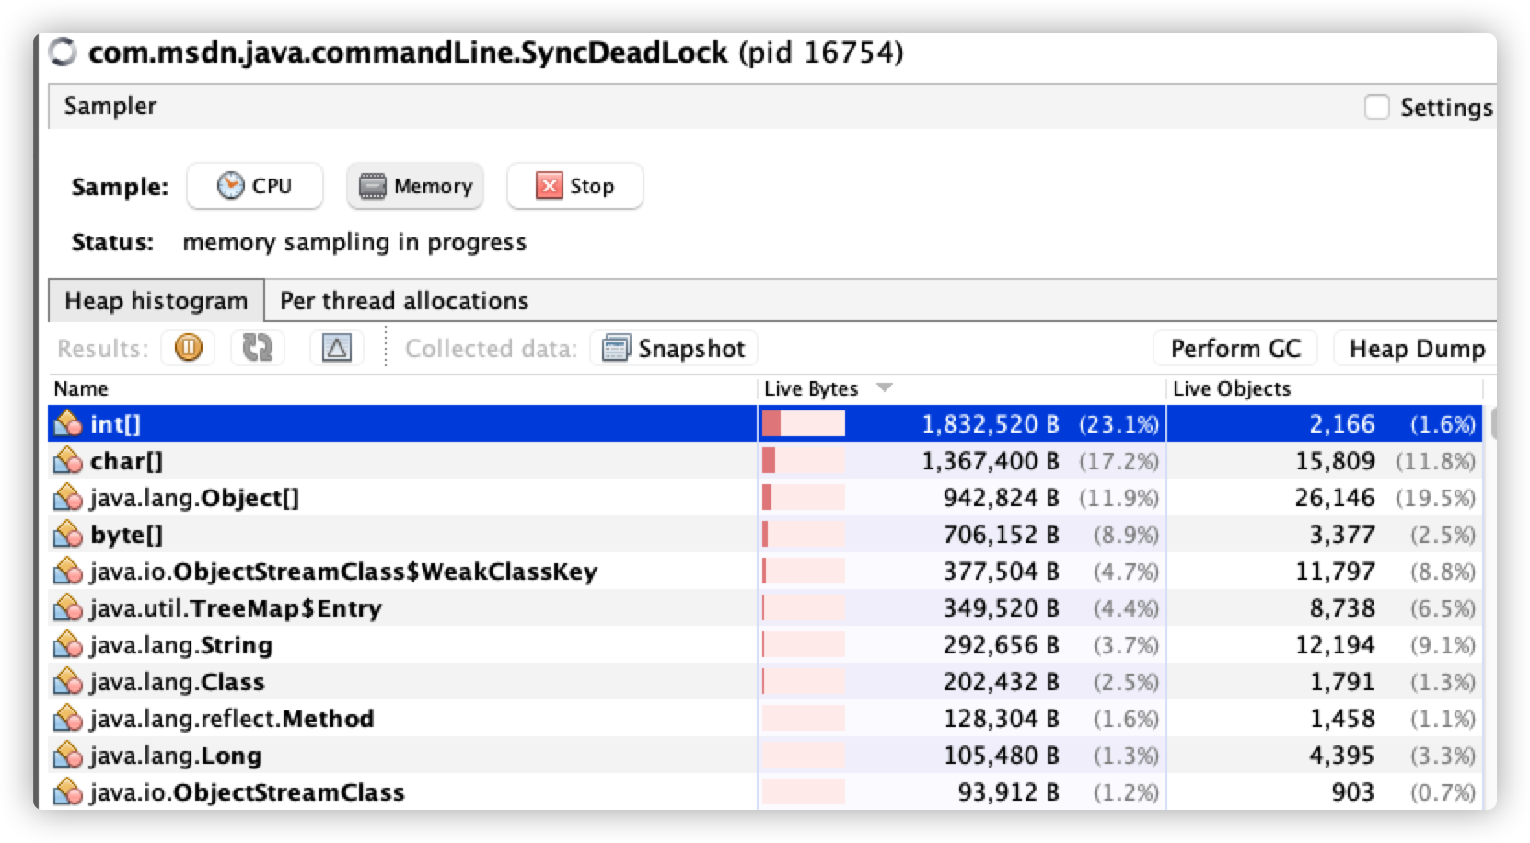Enable the Settings checkbox

point(1377,108)
